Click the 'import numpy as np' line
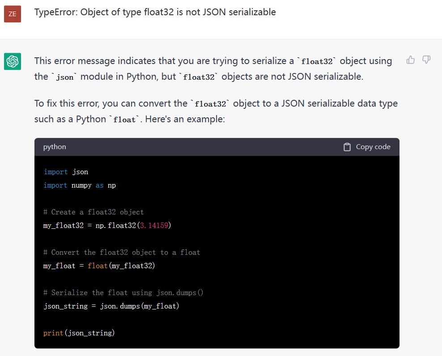The height and width of the screenshot is (356, 442). (80, 185)
